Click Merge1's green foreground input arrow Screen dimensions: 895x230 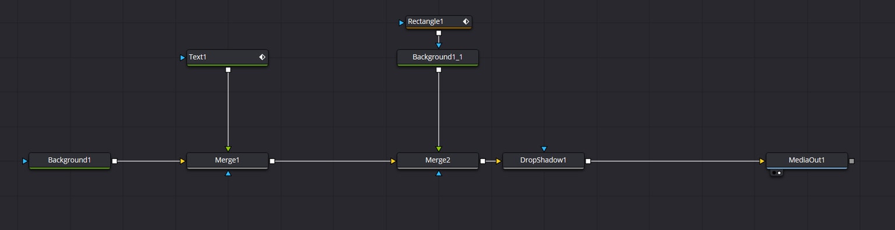tap(228, 149)
